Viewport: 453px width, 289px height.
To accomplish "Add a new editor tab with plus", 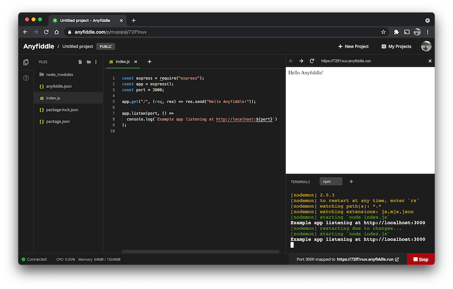I will tap(149, 62).
